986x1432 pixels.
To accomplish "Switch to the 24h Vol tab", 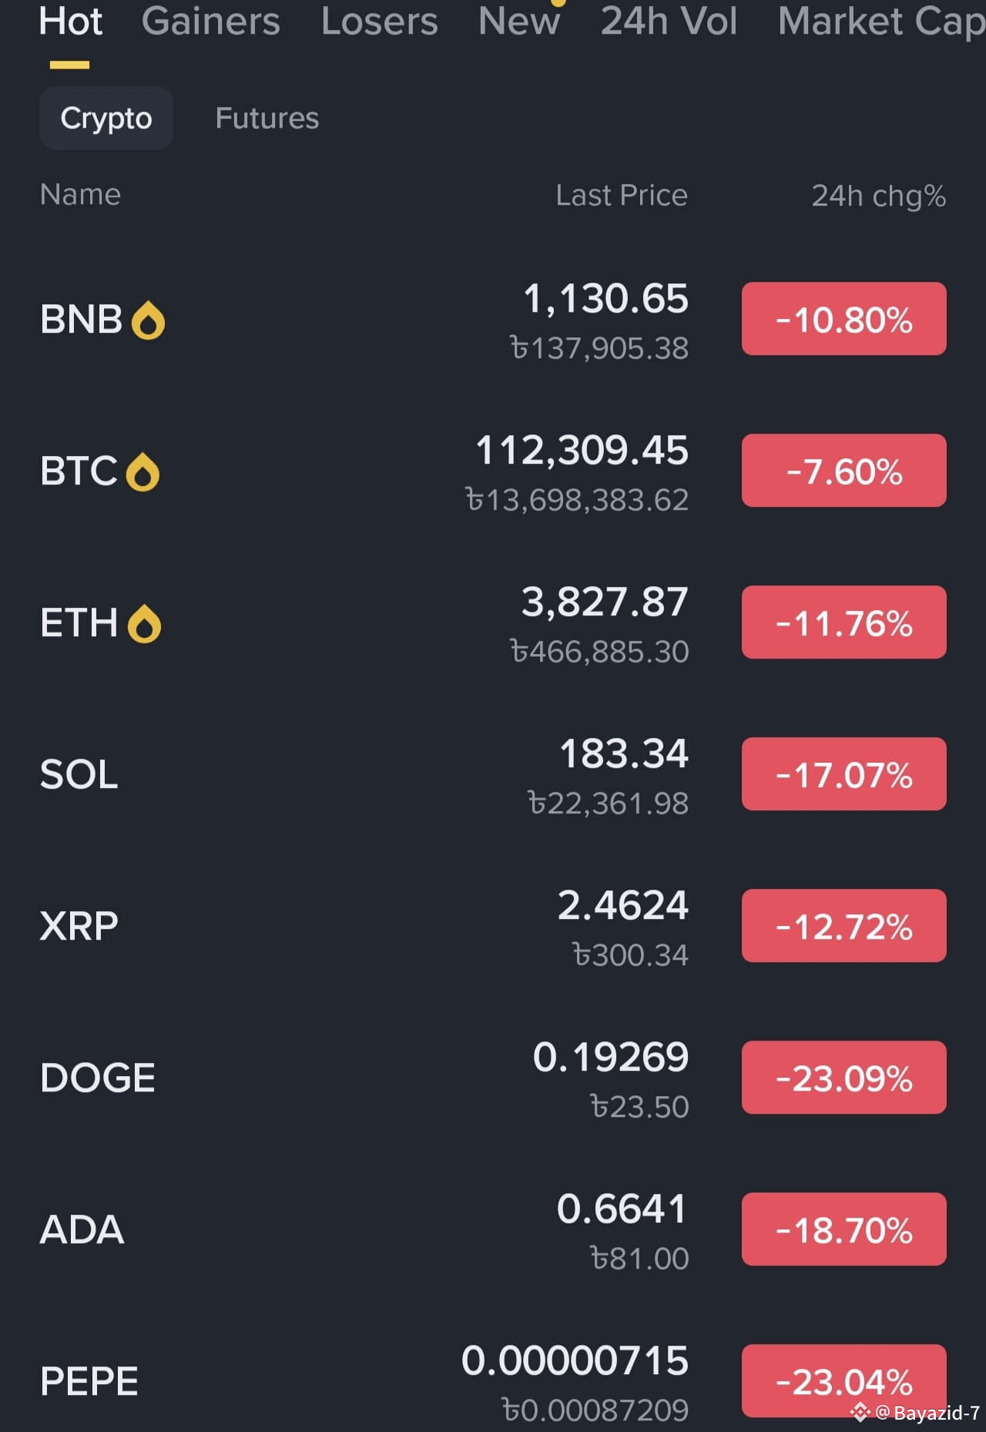I will point(669,21).
